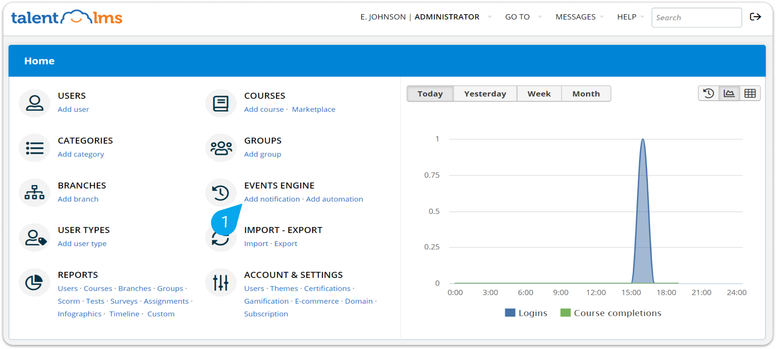Open the Subscription settings link
776x349 pixels.
coord(266,314)
